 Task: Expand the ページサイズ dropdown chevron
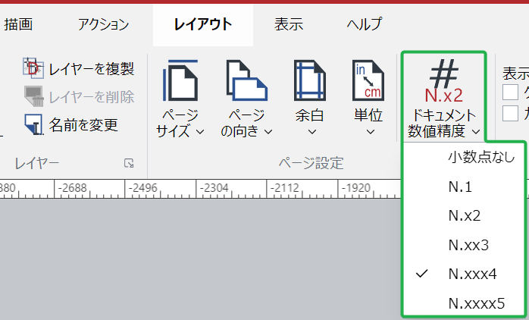(200, 132)
